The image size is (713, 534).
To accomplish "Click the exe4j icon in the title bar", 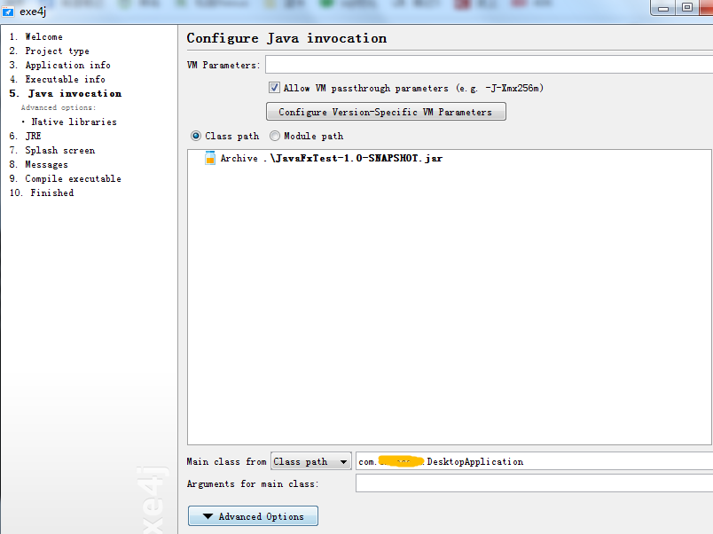I will pos(9,12).
